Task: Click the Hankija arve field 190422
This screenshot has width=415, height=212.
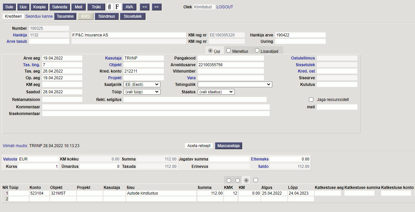Action: click(301, 35)
